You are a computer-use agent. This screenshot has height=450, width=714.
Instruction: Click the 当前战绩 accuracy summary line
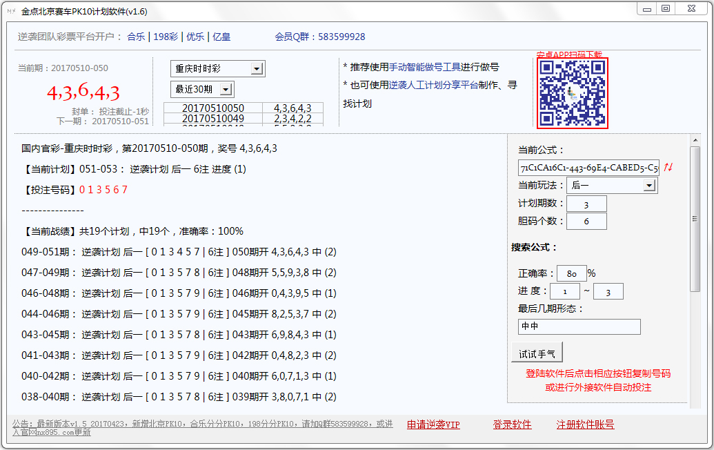tap(132, 231)
